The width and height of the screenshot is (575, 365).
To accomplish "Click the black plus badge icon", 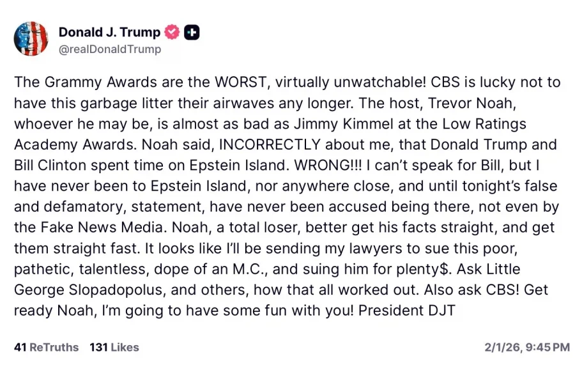I will click(192, 32).
